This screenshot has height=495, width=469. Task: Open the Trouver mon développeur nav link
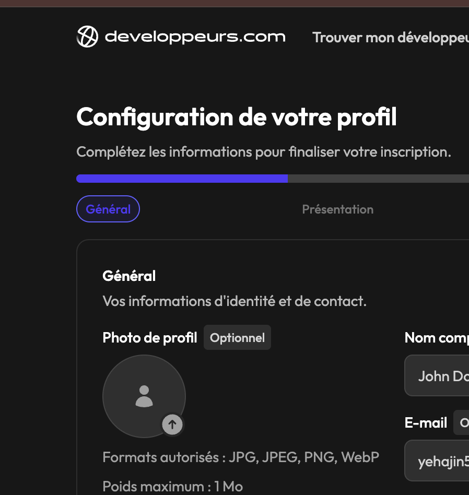point(390,38)
